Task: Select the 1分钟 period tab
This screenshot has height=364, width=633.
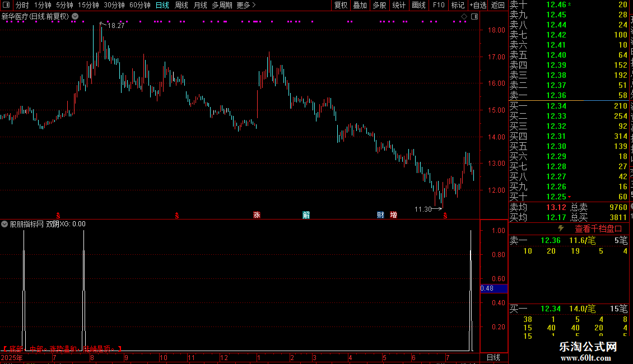Action: click(x=43, y=5)
